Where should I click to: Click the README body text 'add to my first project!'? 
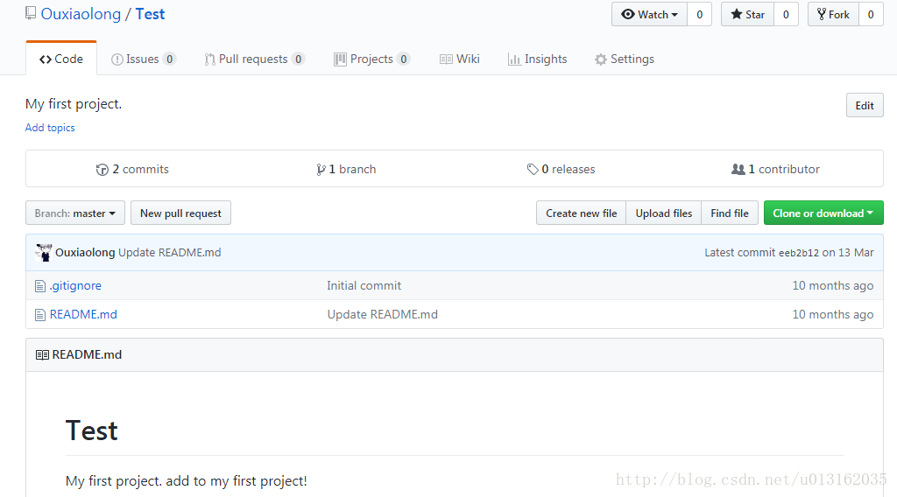(237, 481)
